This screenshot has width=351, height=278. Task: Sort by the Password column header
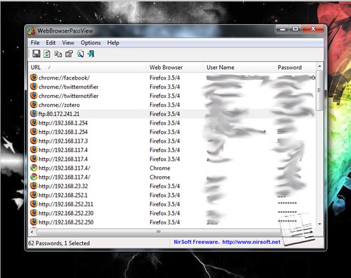click(295, 68)
